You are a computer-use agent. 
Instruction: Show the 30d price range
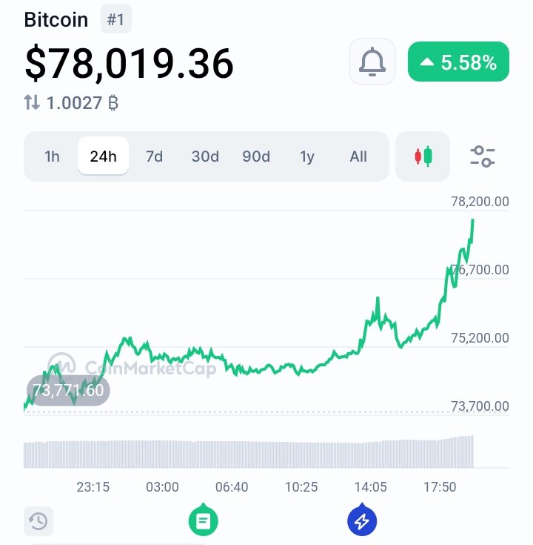(205, 156)
